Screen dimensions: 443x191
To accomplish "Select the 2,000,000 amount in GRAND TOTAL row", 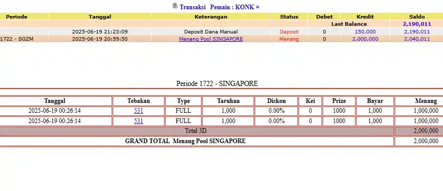I will pyautogui.click(x=426, y=141).
